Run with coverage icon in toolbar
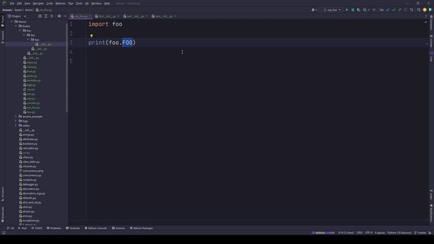Image resolution: width=434 pixels, height=244 pixels. click(359, 9)
